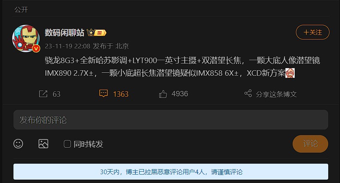The image size is (340, 183).
Task: Click the blue 30天内 warning banner
Action: click(171, 172)
